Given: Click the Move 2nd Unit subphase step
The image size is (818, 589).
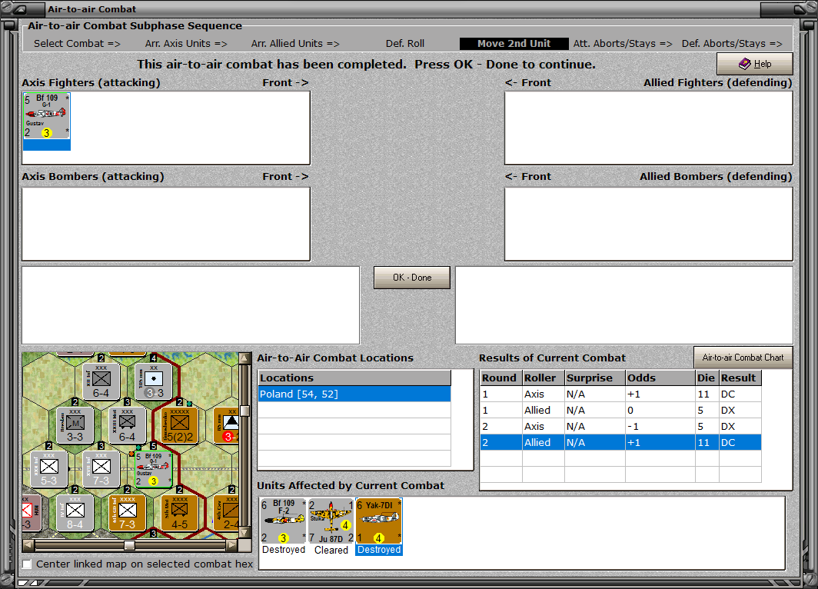Looking at the screenshot, I should (514, 44).
